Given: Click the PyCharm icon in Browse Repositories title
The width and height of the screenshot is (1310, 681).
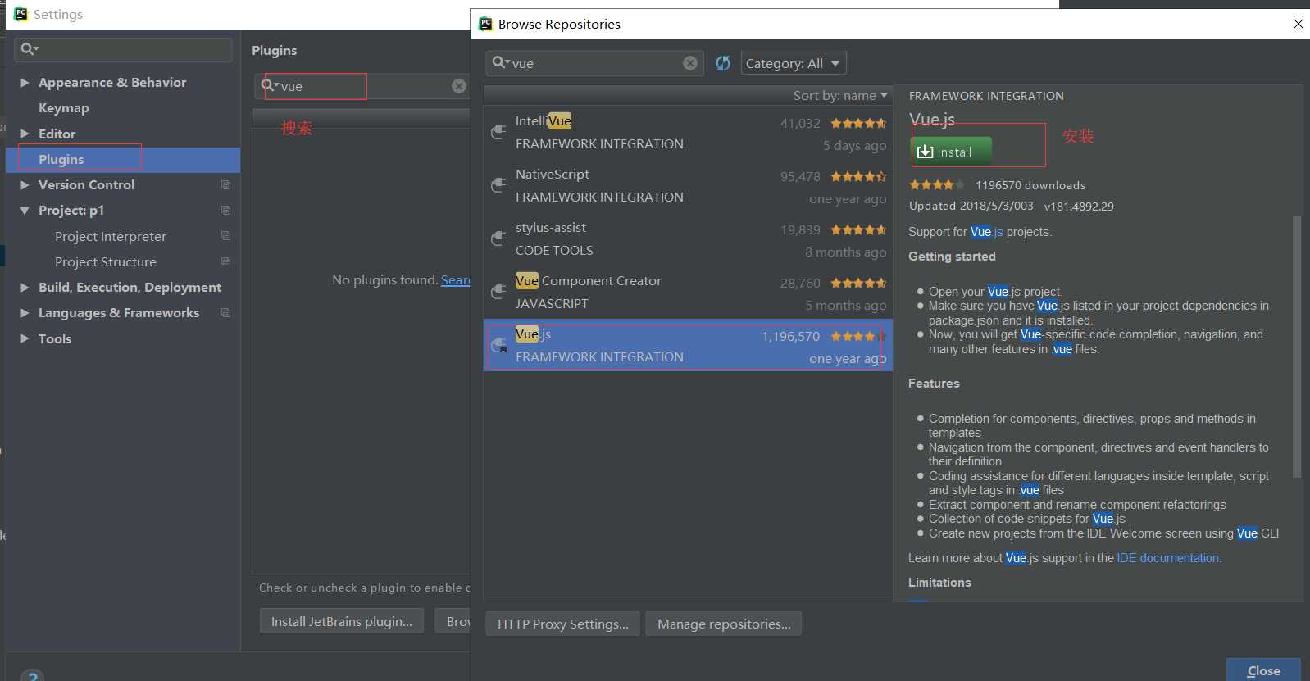Looking at the screenshot, I should pyautogui.click(x=485, y=24).
